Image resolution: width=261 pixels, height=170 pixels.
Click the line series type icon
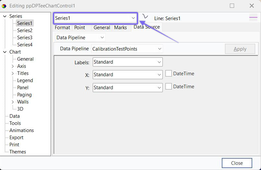145,17
